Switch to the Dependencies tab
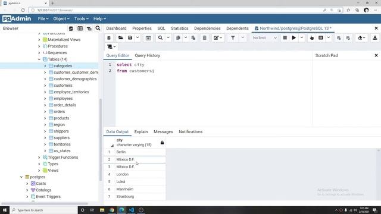 tap(207, 29)
